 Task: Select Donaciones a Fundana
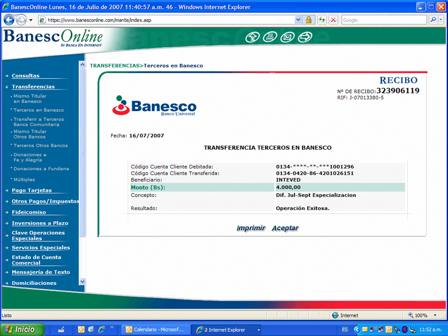click(41, 168)
